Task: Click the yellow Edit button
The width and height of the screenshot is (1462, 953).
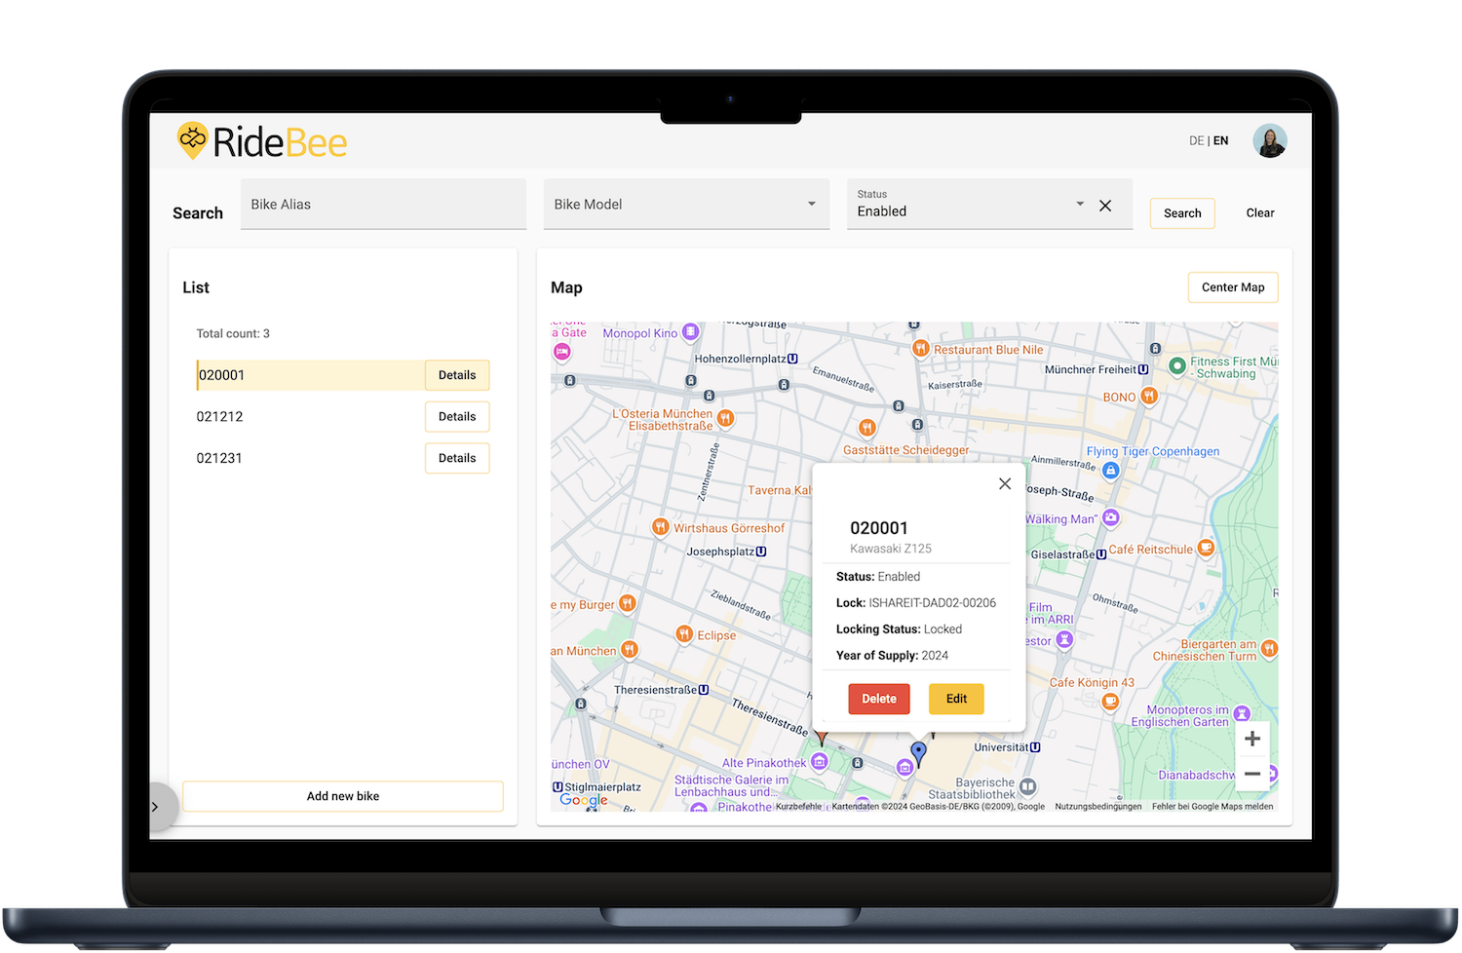Action: pos(956,699)
